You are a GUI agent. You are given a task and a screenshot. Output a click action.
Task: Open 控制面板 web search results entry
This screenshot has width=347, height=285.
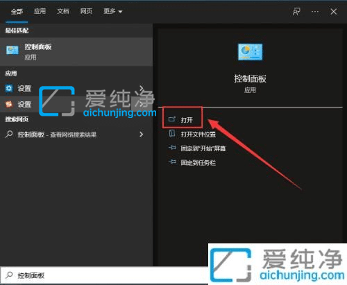(76, 135)
